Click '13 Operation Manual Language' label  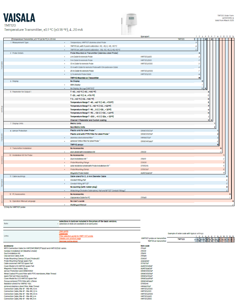tap(22, 201)
